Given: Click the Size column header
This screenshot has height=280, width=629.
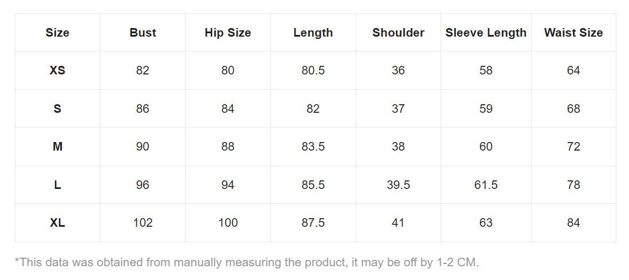Looking at the screenshot, I should tap(57, 33).
